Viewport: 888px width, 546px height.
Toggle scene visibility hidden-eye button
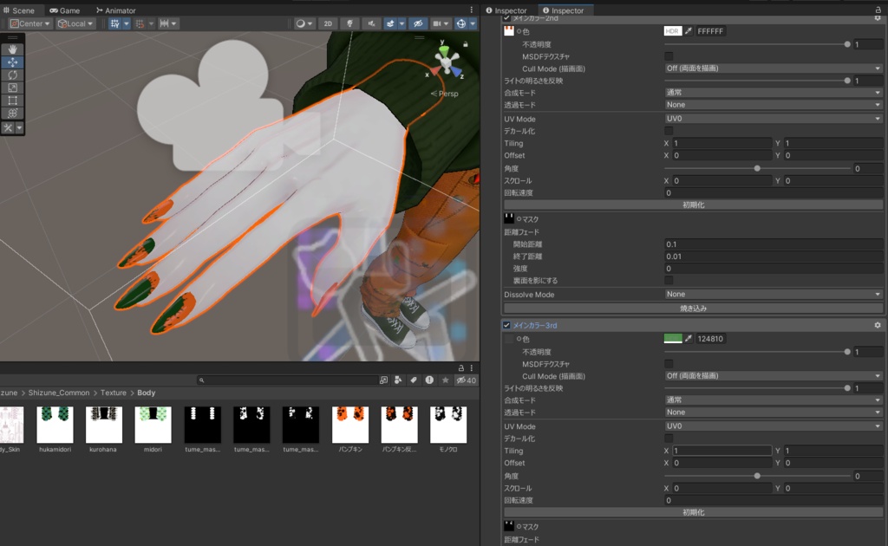tap(418, 23)
